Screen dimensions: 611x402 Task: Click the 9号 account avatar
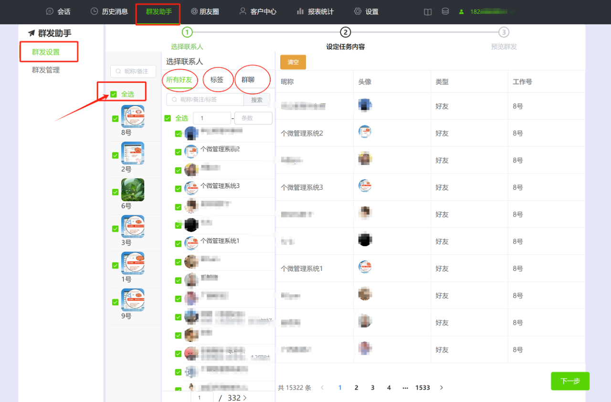coord(133,300)
